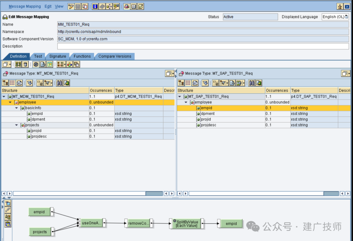Collapse the projects node in source structure
The image size is (353, 241).
16,125
